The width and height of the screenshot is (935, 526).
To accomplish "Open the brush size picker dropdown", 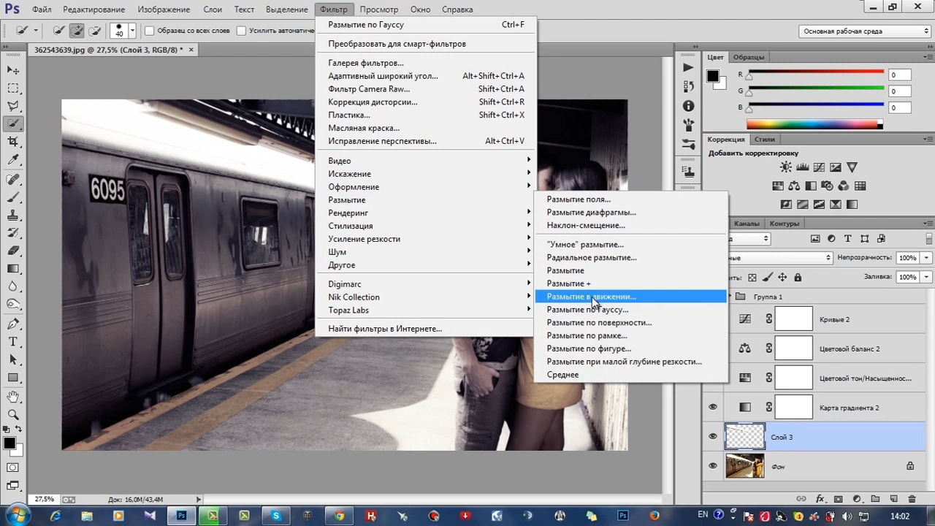I will [132, 31].
